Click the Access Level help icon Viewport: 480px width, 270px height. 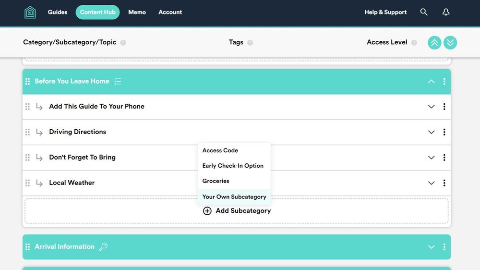pos(414,43)
